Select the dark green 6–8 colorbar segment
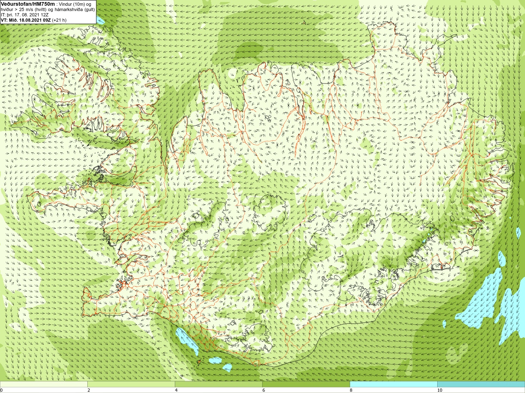The image size is (525, 393). [x=306, y=384]
